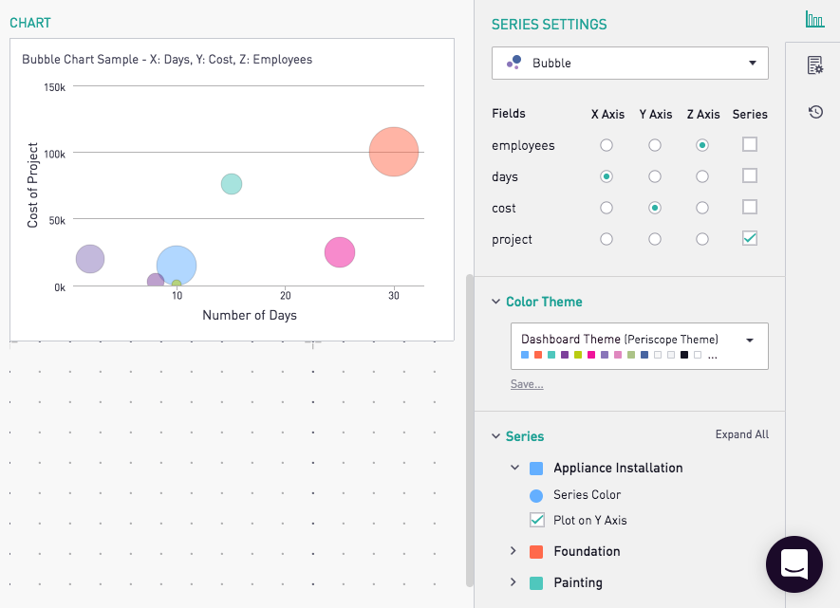Click Expand All in the Series section

[741, 434]
